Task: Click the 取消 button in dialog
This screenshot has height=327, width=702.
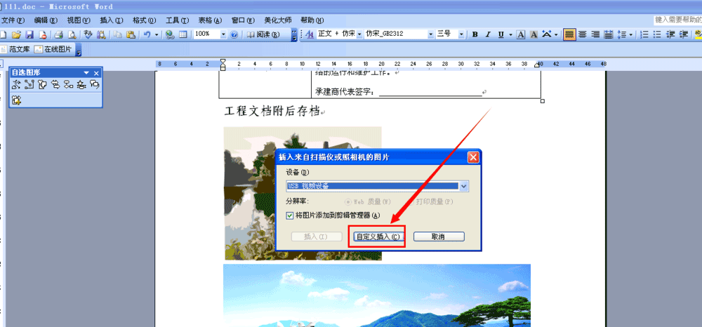Action: pyautogui.click(x=438, y=236)
